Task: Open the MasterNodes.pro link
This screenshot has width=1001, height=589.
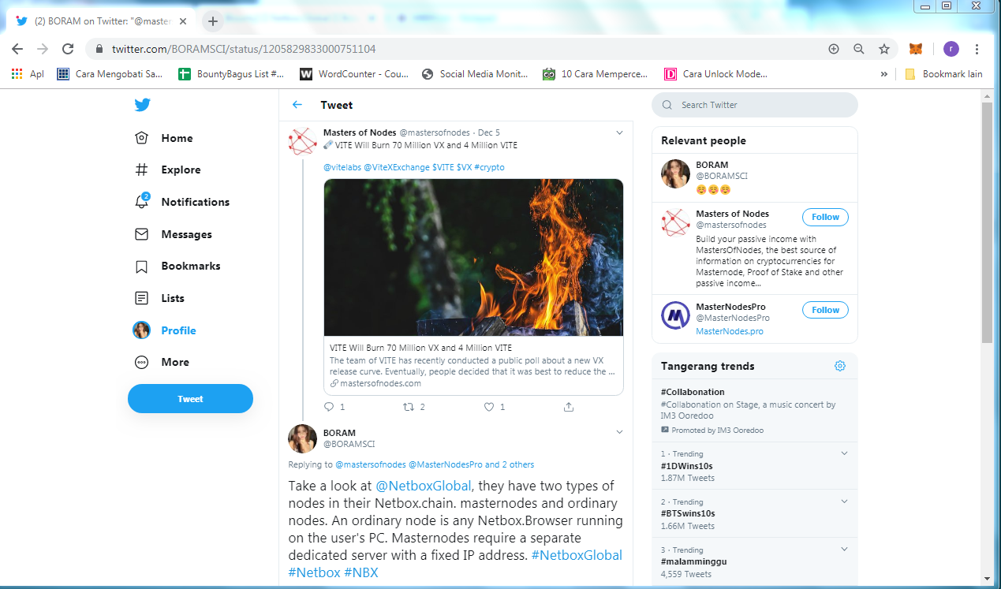Action: (730, 331)
